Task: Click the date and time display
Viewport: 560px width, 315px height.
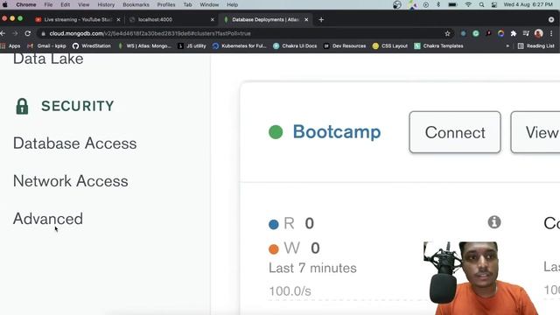Action: (x=528, y=4)
